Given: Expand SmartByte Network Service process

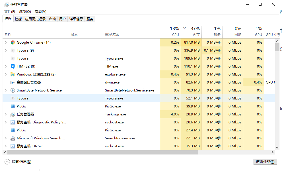Looking at the screenshot, I should [6, 90].
